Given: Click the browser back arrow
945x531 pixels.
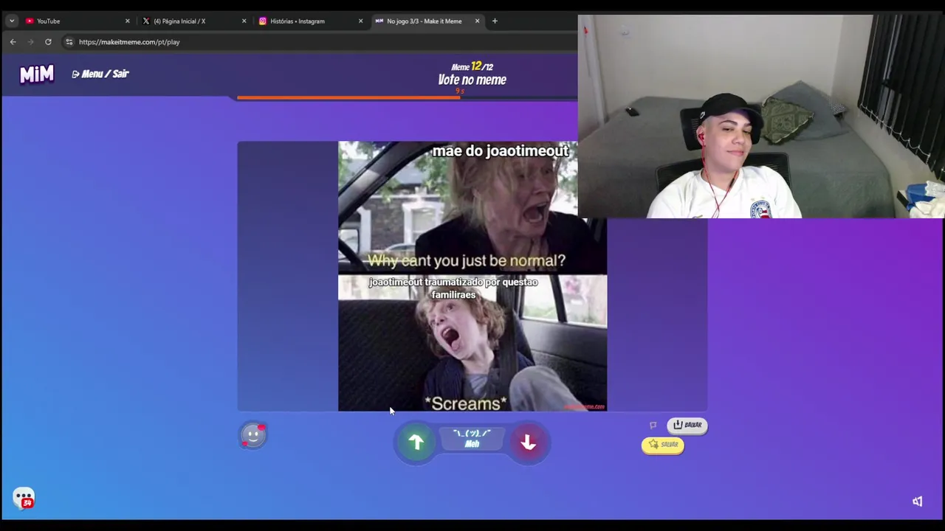Looking at the screenshot, I should [x=13, y=42].
